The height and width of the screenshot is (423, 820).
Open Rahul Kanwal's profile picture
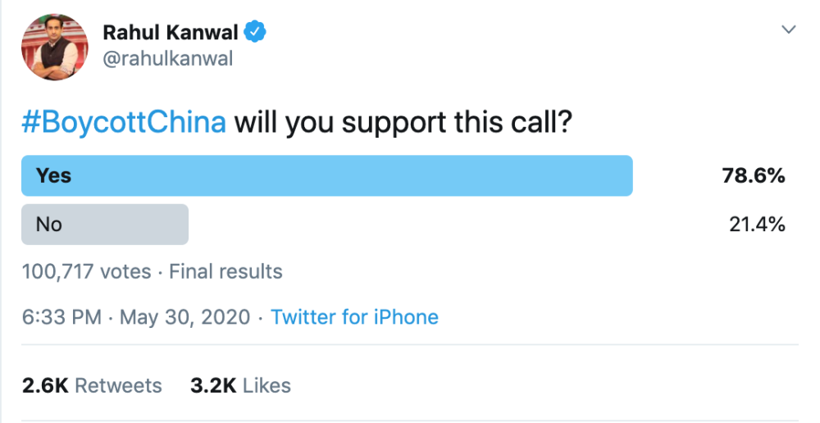54,47
